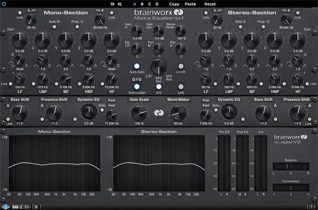318x210 pixels.
Task: Click the Mono-Section LMF band button
Action: pos(43,91)
